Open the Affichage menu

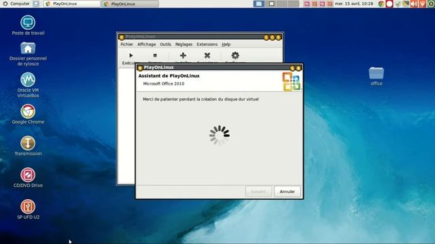[x=147, y=44]
